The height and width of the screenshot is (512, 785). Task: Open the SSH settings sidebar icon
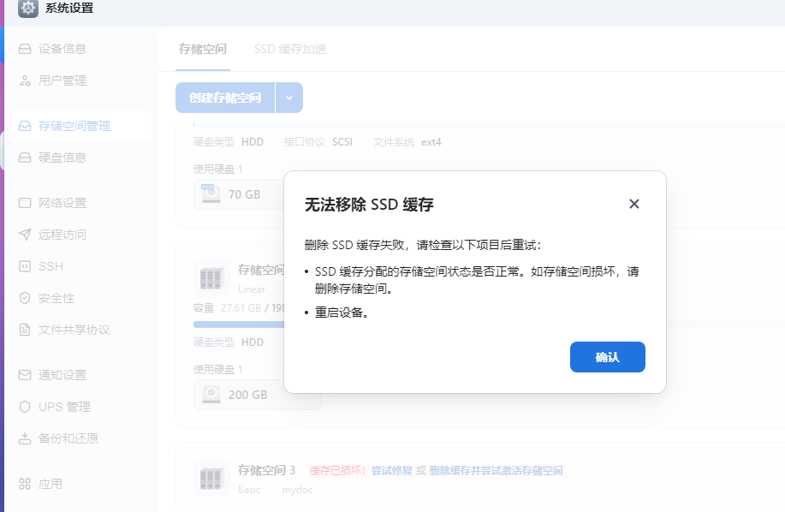(x=23, y=266)
